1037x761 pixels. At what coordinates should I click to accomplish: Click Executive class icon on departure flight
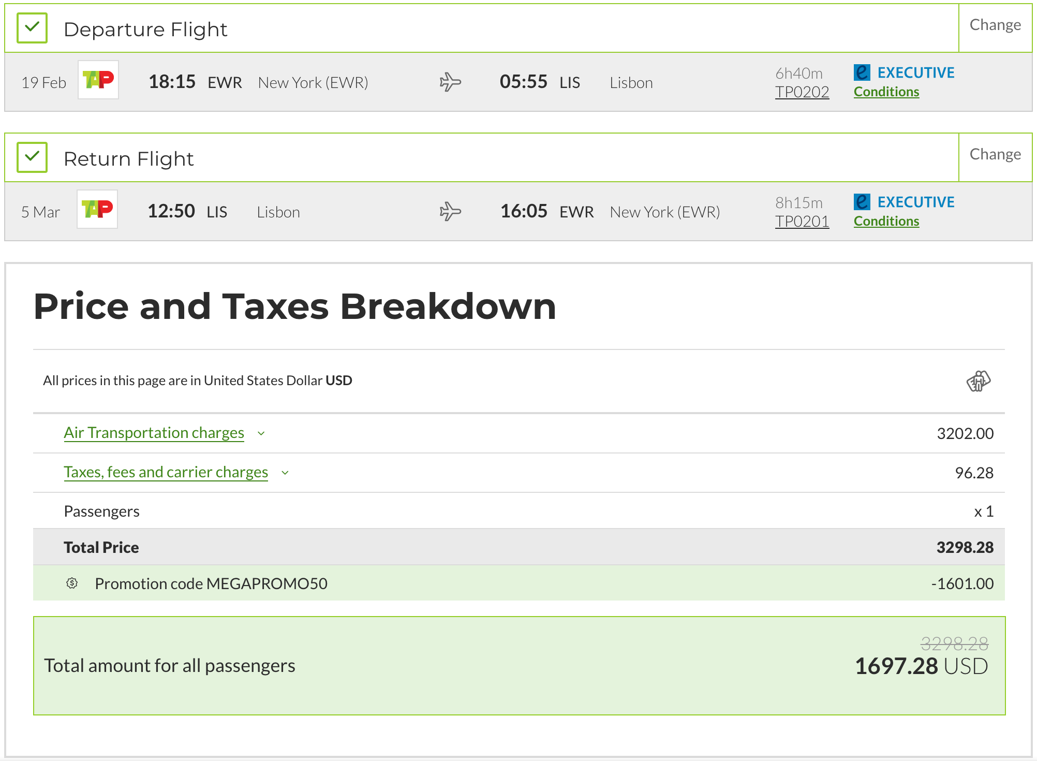click(x=862, y=72)
